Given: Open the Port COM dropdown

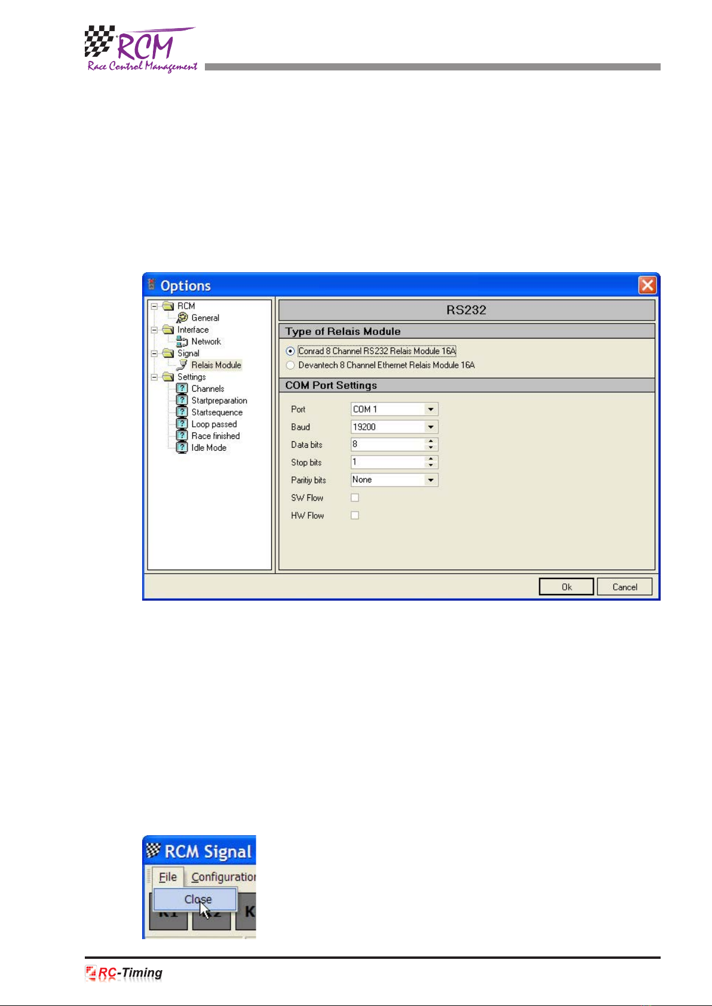Looking at the screenshot, I should tap(431, 410).
